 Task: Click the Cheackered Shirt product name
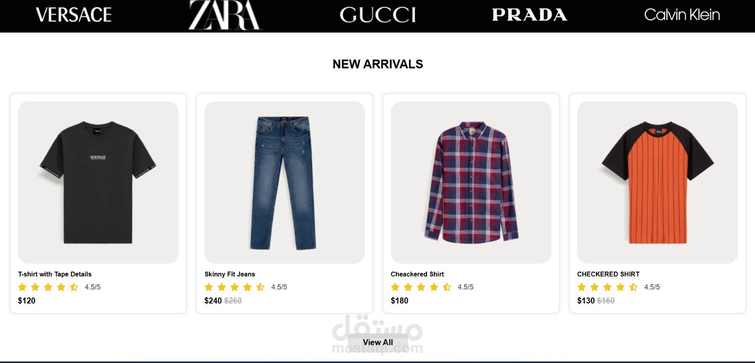[417, 274]
